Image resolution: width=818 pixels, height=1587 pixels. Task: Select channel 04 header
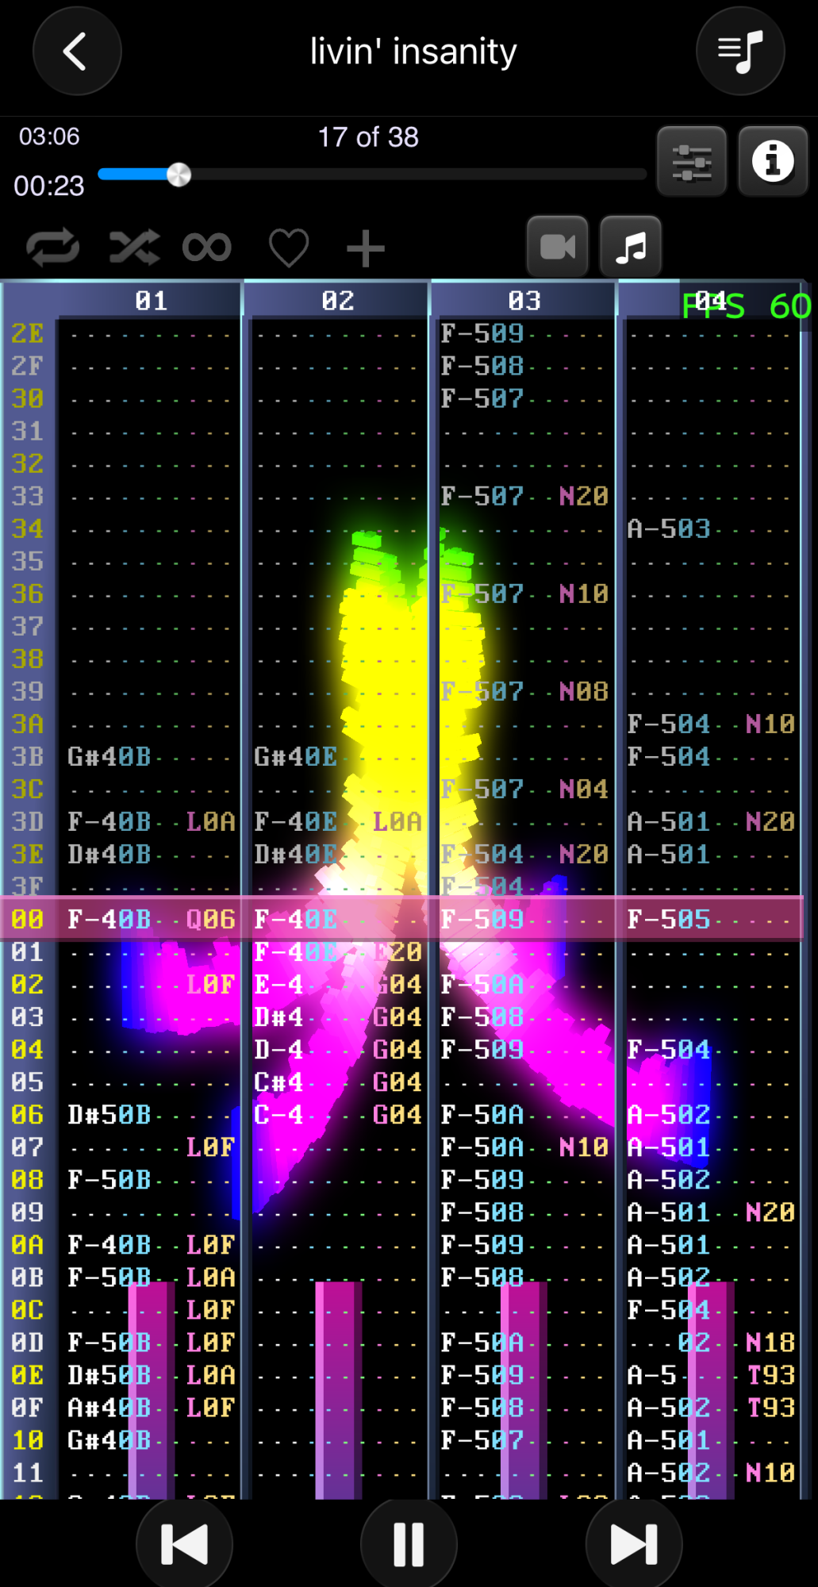coord(710,301)
